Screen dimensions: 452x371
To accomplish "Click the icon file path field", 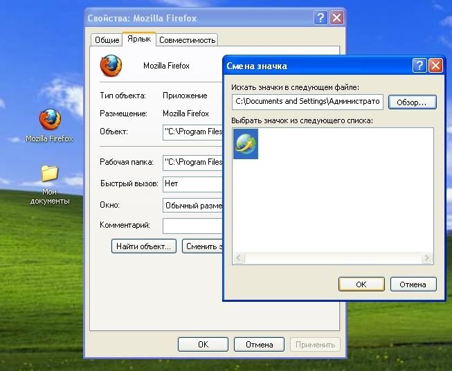I will click(307, 102).
